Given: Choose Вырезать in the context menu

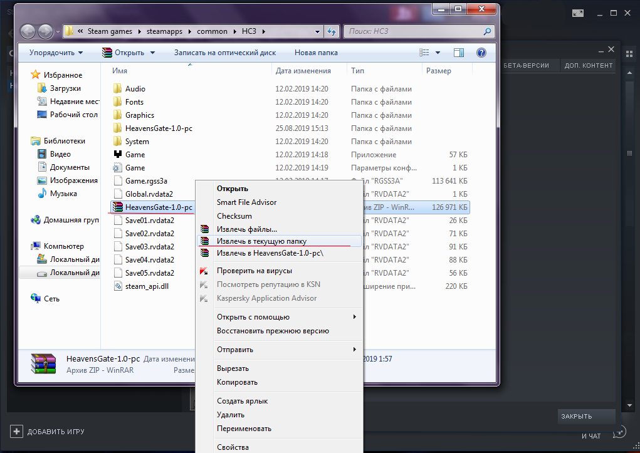Looking at the screenshot, I should (279, 368).
